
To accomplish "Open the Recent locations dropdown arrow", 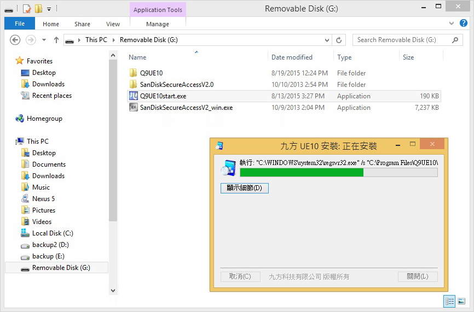I will pyautogui.click(x=44, y=40).
